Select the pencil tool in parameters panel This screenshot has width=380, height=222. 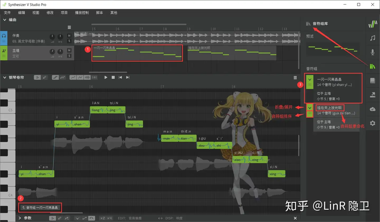[60, 218]
